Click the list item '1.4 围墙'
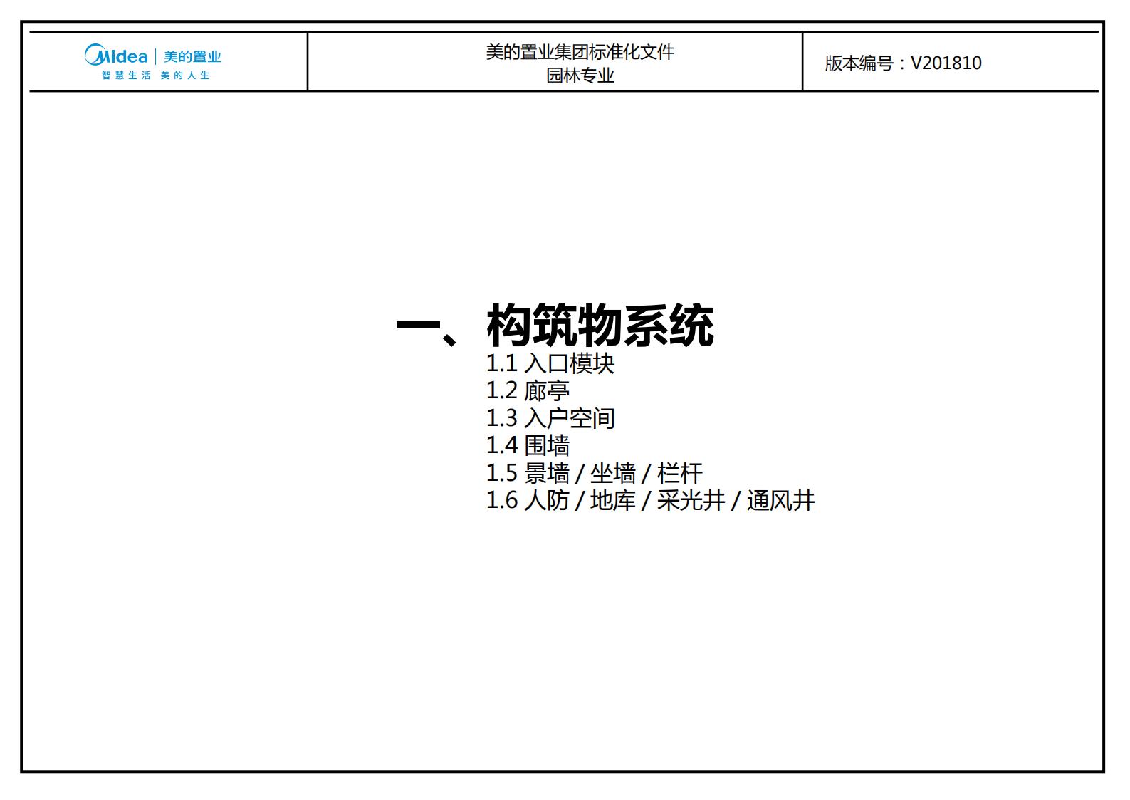This screenshot has height=800, width=1130. [528, 445]
